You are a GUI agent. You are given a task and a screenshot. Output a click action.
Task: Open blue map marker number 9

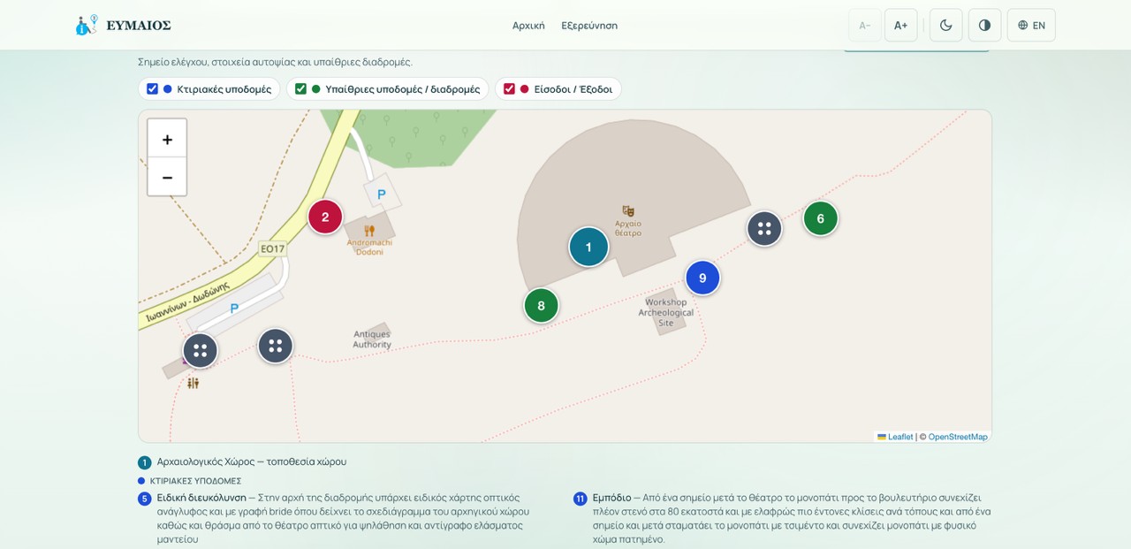[x=702, y=278]
